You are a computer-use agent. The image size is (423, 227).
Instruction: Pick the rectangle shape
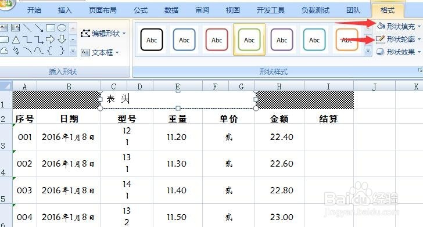(x=51, y=27)
